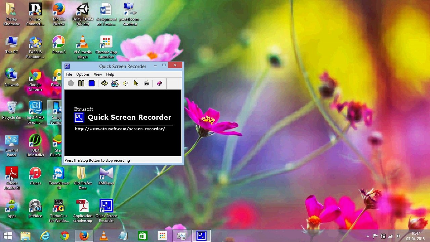Click the keyboard hotkeys toolbar icon
This screenshot has height=242, width=430.
click(x=146, y=83)
